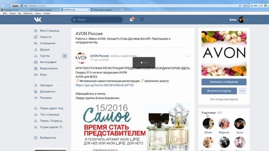
Task: Click Алла profile avatar in header
Action: pos(241,20)
